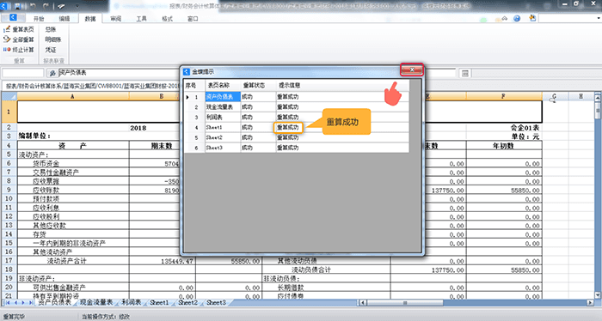Click the 终止计算 stop calculation button
The height and width of the screenshot is (321, 602).
[18, 50]
